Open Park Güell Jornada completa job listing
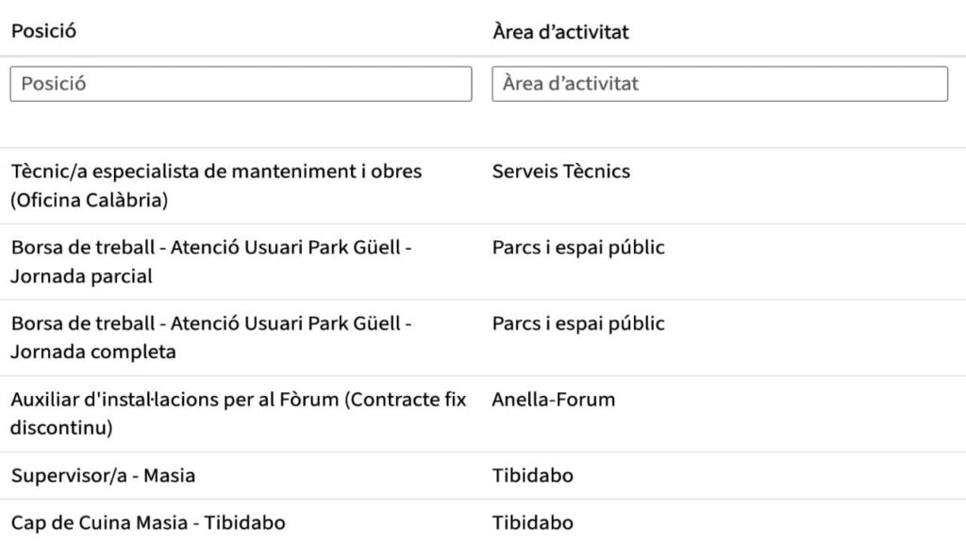Image resolution: width=966 pixels, height=543 pixels. coord(211,337)
